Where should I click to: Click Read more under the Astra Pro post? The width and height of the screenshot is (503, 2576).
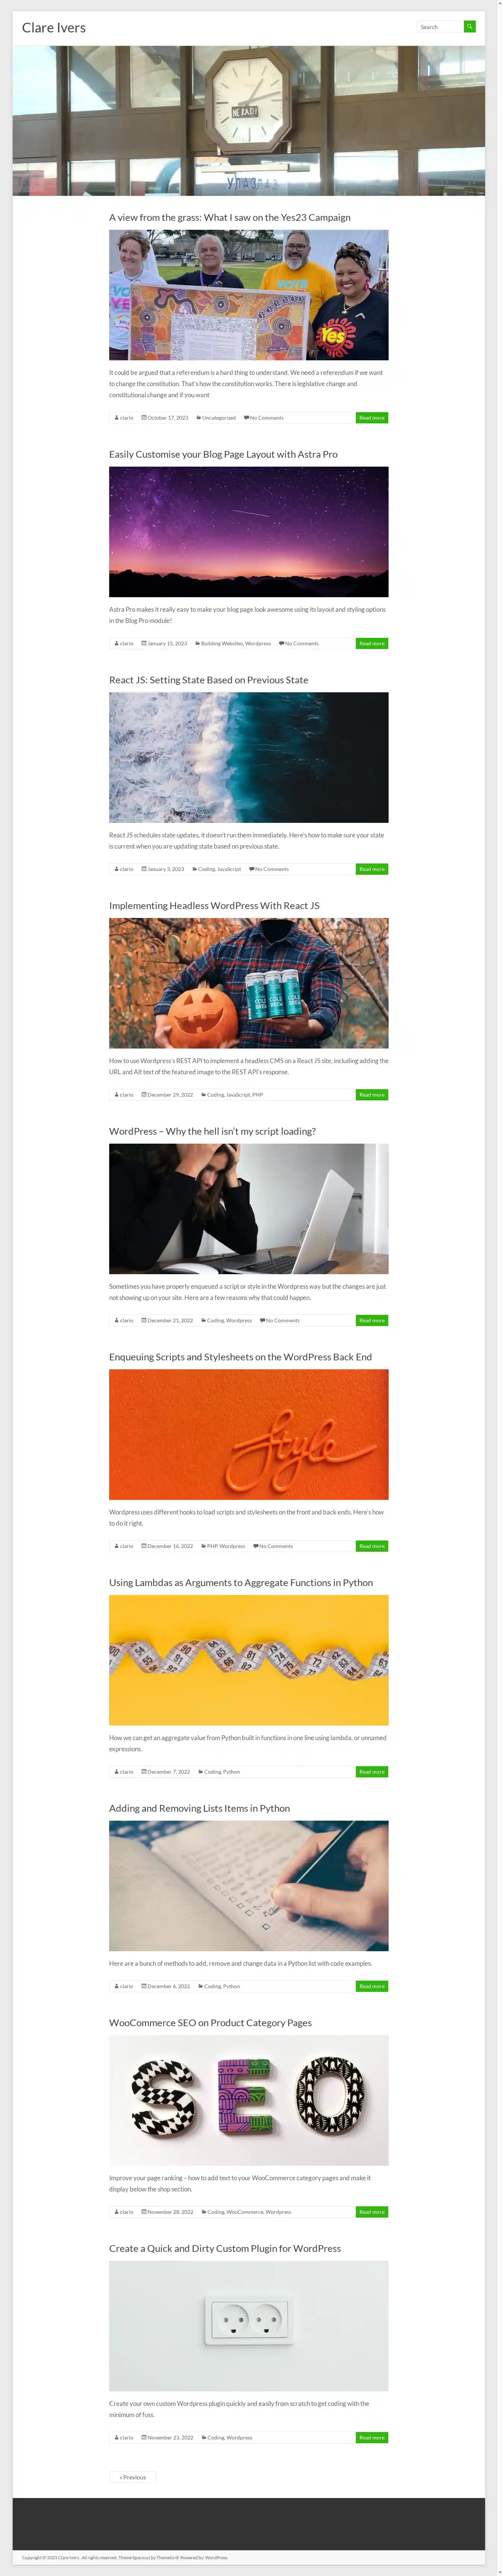coord(372,644)
